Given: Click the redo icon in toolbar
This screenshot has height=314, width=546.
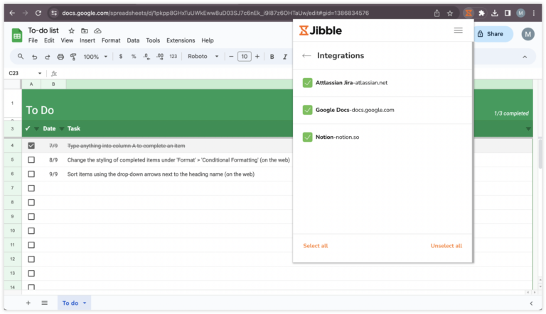Looking at the screenshot, I should [x=47, y=57].
